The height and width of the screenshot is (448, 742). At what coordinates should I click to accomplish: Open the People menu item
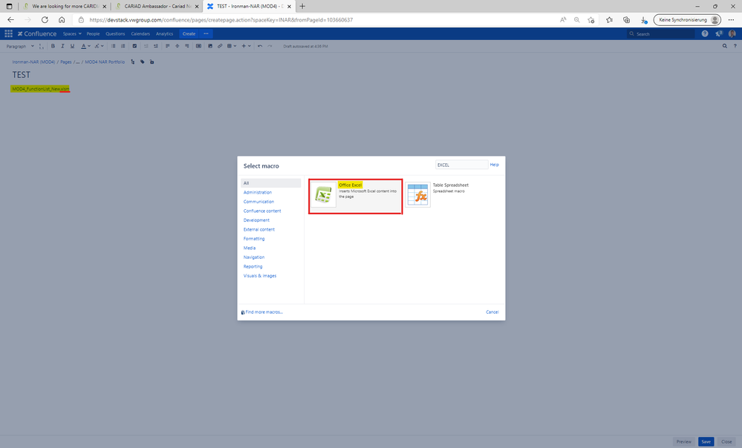pos(94,33)
